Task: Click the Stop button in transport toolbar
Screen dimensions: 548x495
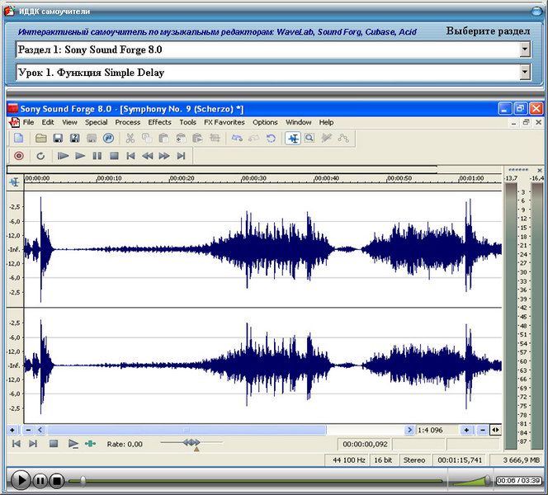Action: pyautogui.click(x=114, y=155)
